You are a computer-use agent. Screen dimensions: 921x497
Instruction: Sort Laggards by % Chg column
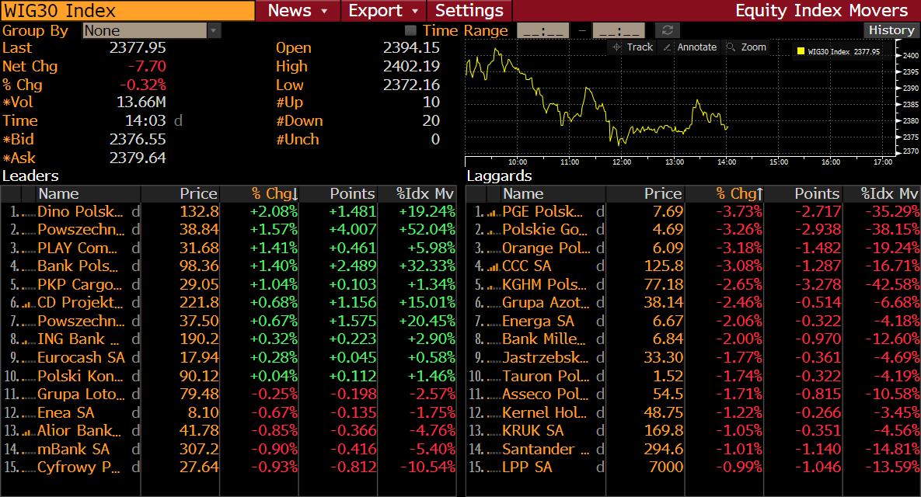[724, 193]
